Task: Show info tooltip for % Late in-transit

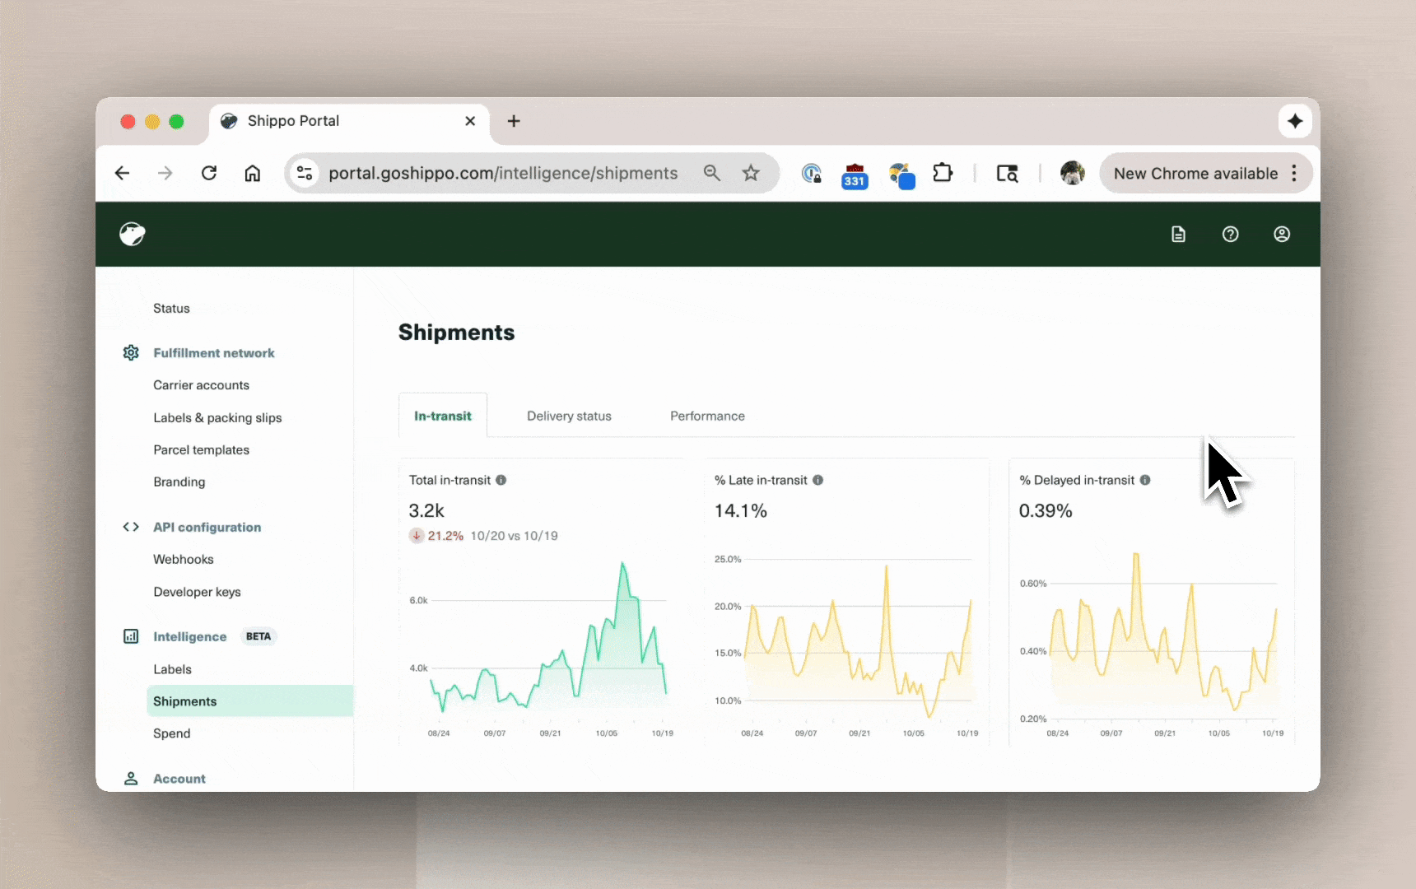Action: click(x=817, y=480)
